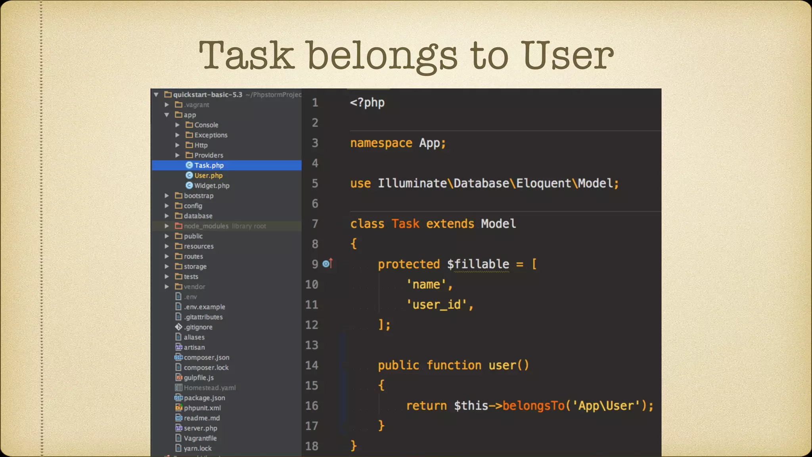Click the quickstart-basic-5.3 project folder icon
The height and width of the screenshot is (457, 812).
pos(168,94)
